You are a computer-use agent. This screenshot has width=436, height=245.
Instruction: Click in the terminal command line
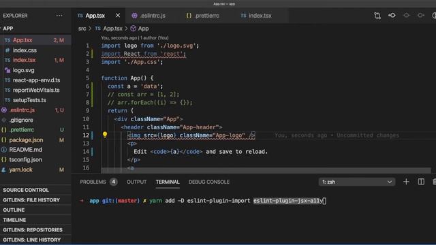(203, 201)
